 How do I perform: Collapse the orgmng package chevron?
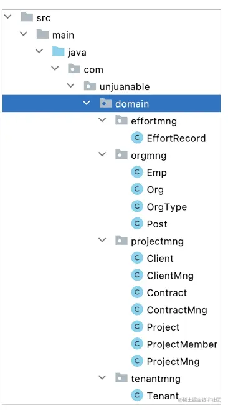point(102,154)
